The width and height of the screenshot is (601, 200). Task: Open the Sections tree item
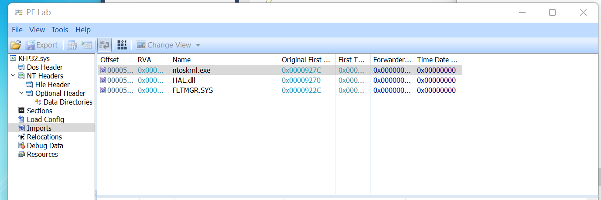point(40,111)
